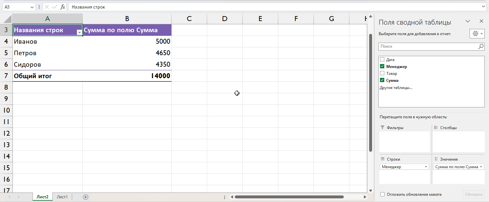Enable the Дата field checkbox
This screenshot has width=489, height=202.
pos(382,60)
